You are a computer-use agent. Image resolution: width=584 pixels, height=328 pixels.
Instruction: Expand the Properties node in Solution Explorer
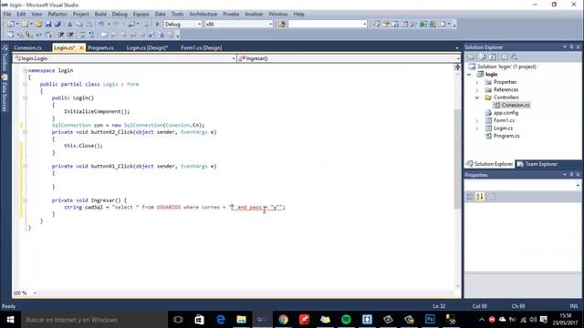(477, 82)
